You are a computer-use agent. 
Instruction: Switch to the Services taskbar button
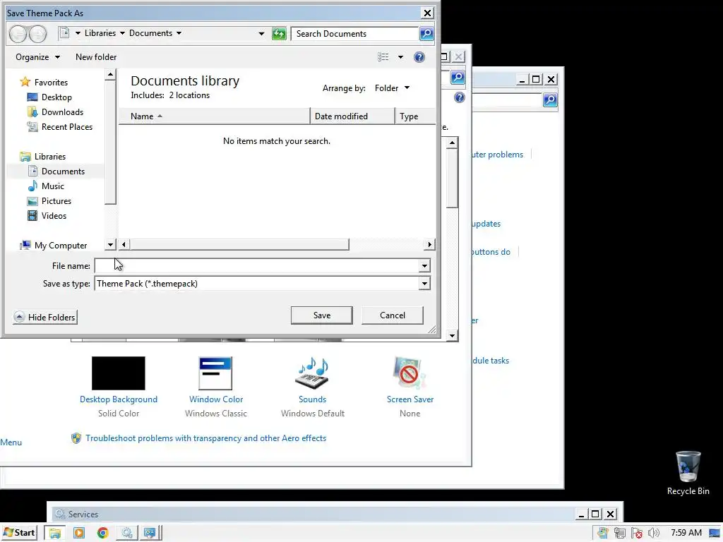pos(126,534)
